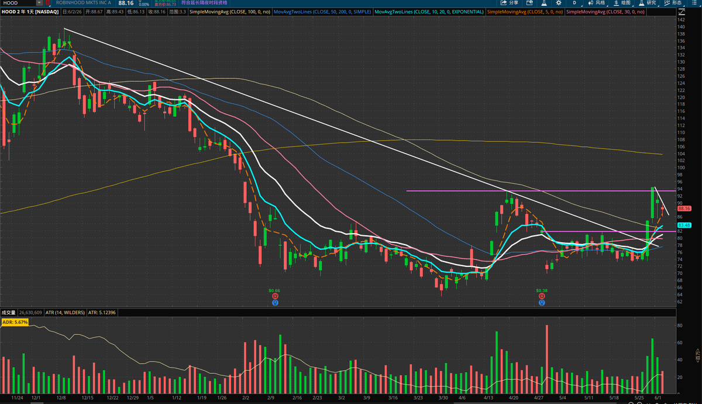
Task: Open the D timeframe dropdown
Action: coord(574,3)
